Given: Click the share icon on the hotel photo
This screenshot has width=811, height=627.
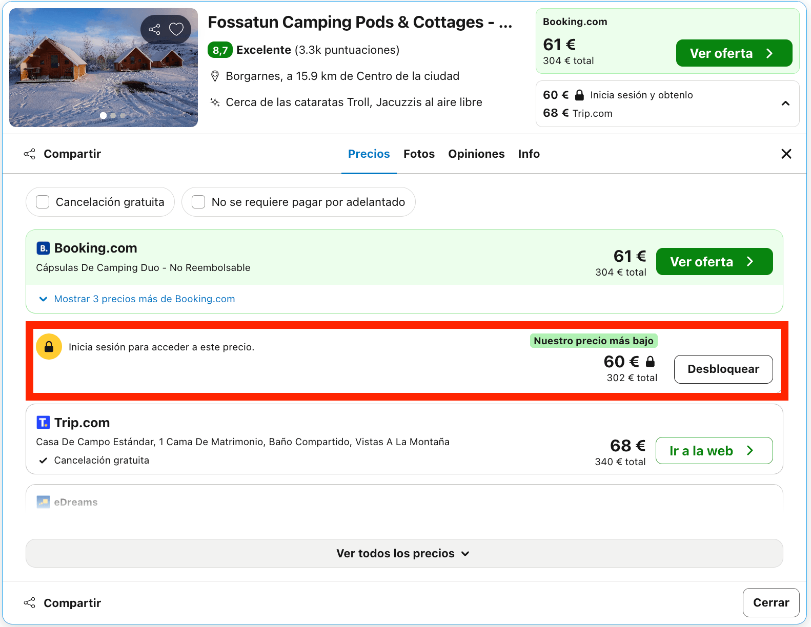Looking at the screenshot, I should (x=154, y=29).
